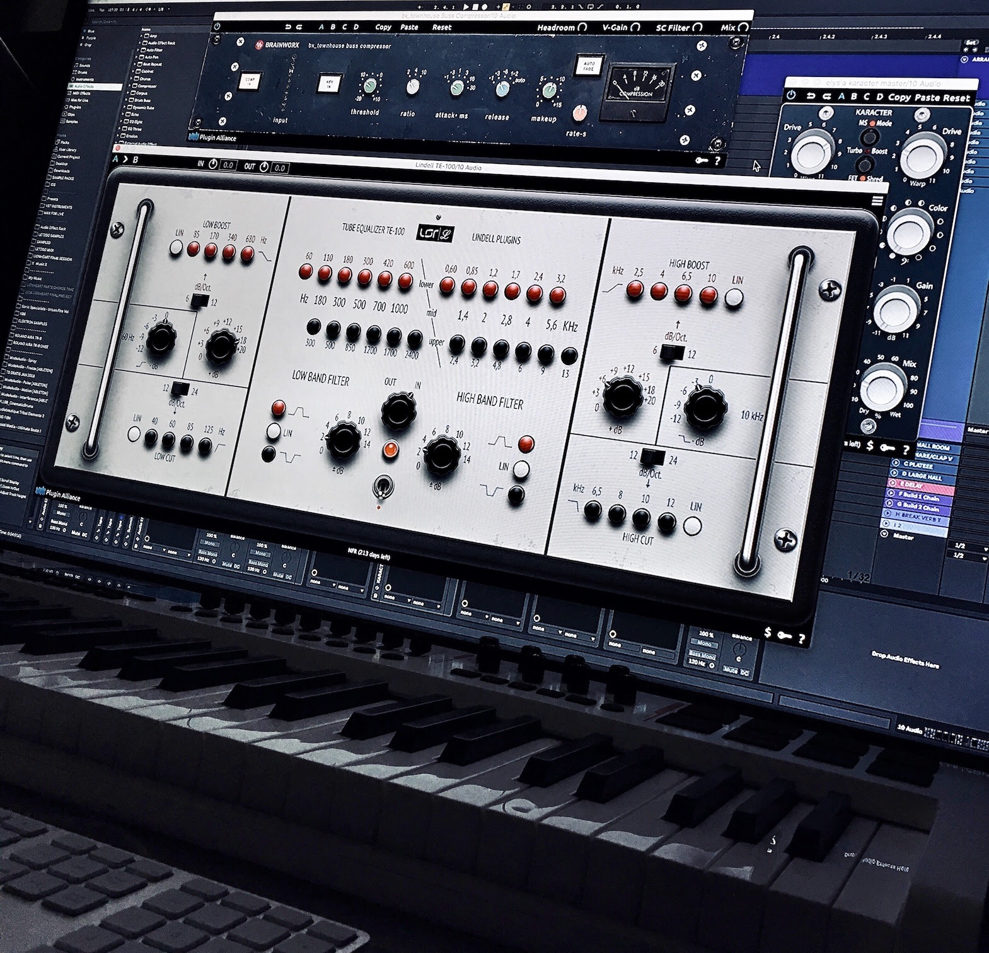The height and width of the screenshot is (953, 989).
Task: Click Copy in the townhouse compressor toolbar
Action: [x=383, y=27]
